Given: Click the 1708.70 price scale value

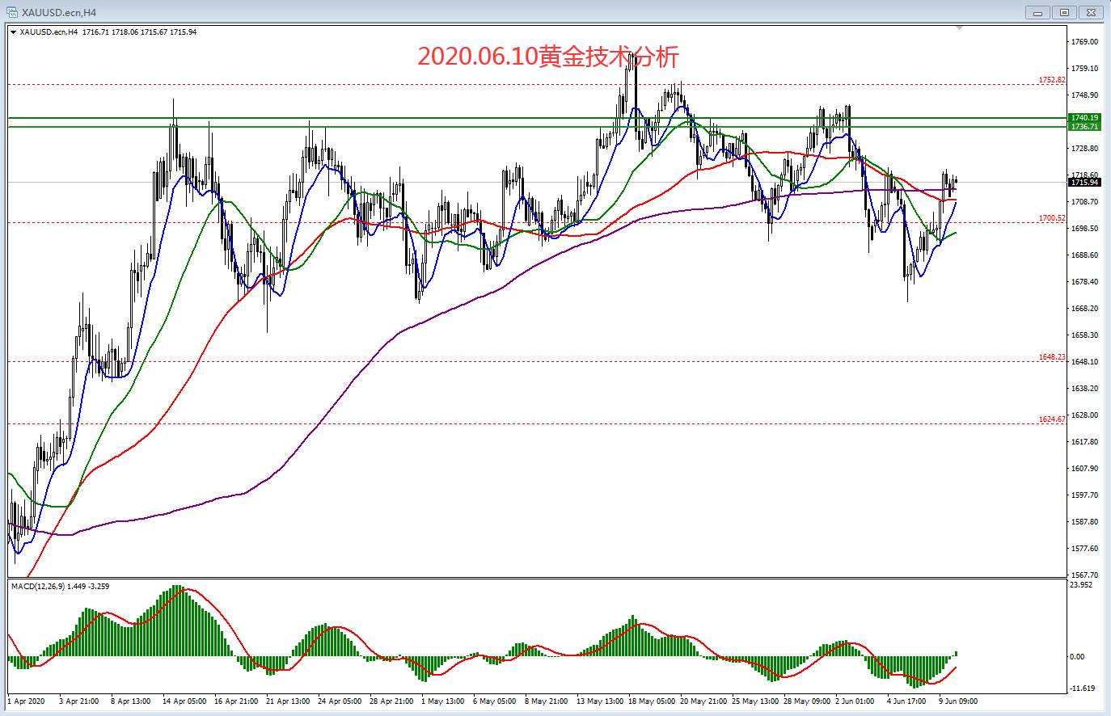Looking at the screenshot, I should click(1084, 202).
